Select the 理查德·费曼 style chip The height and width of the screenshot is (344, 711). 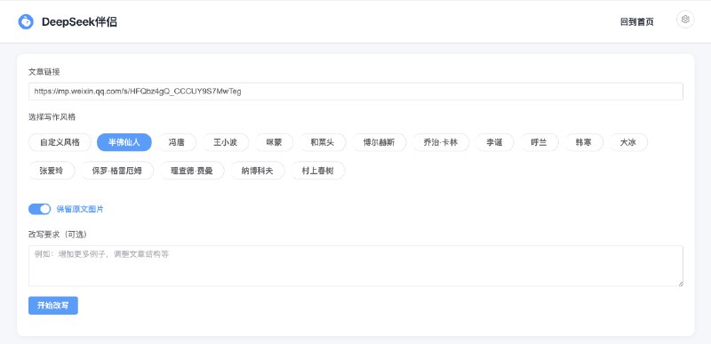click(x=191, y=171)
